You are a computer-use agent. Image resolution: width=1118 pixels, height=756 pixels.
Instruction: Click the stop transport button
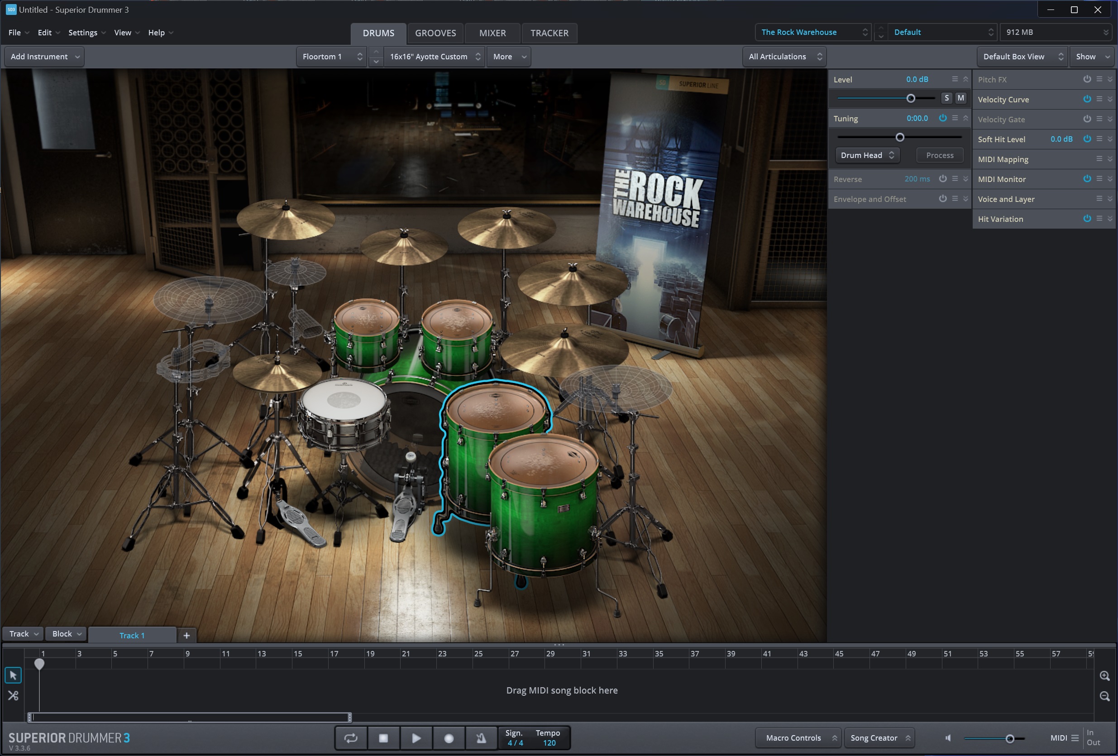pyautogui.click(x=383, y=738)
